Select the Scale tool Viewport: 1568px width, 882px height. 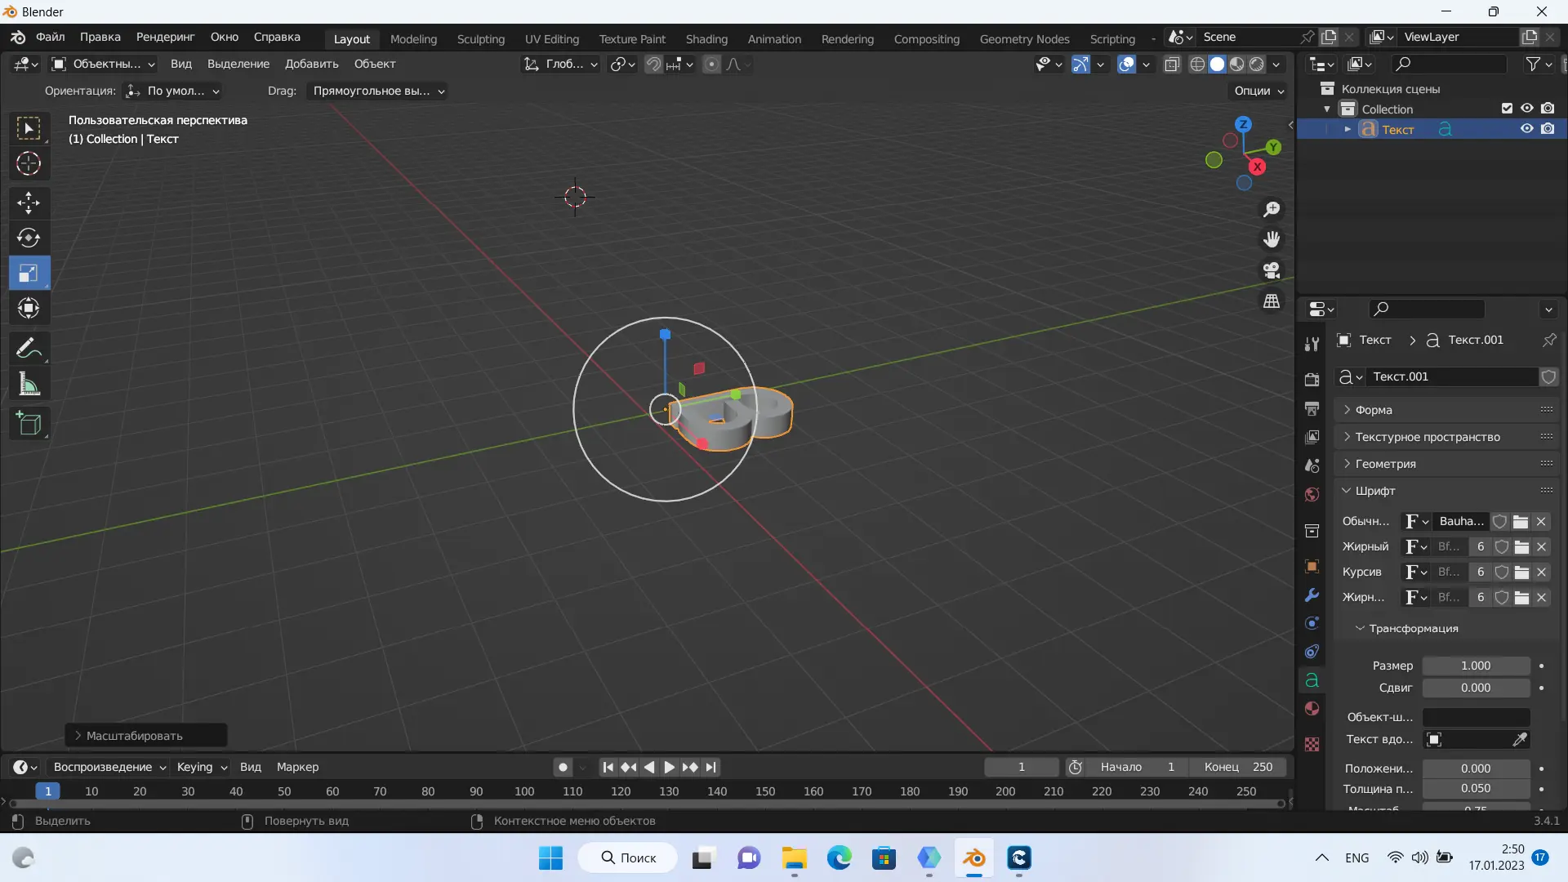point(29,273)
